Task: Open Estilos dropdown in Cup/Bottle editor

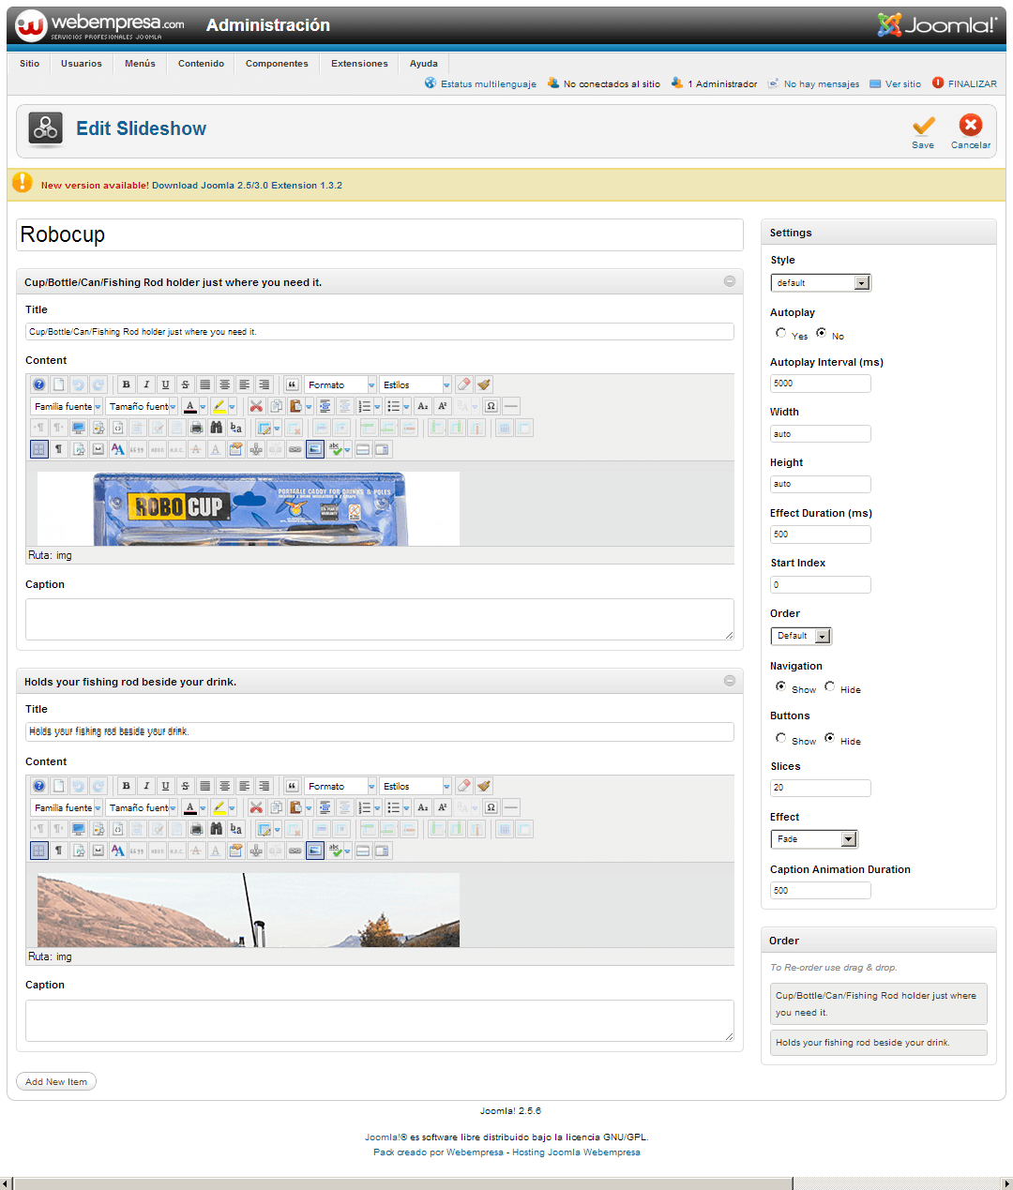Action: click(415, 384)
